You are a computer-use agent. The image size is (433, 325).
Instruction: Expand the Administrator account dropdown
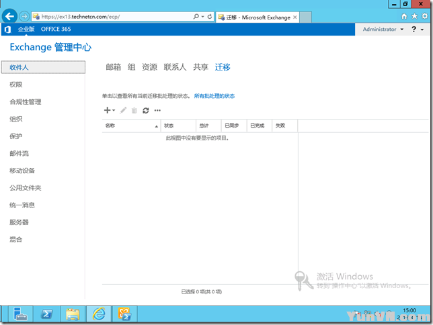(x=383, y=30)
